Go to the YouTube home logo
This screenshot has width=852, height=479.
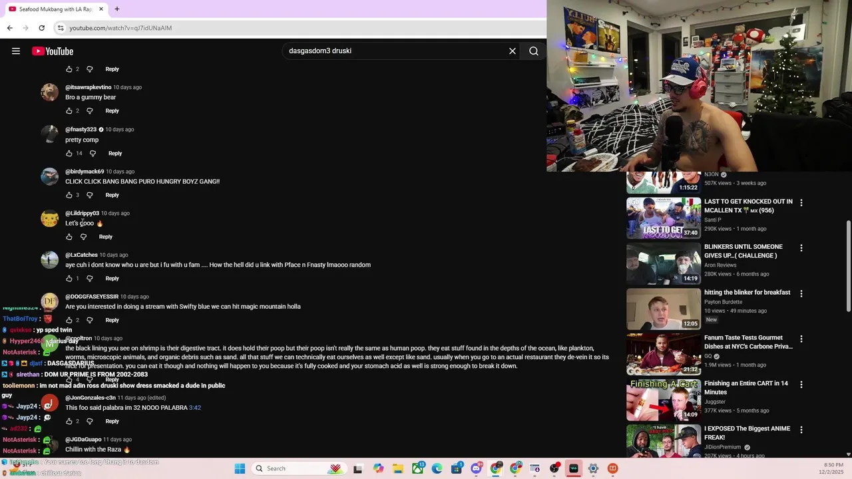pyautogui.click(x=53, y=51)
